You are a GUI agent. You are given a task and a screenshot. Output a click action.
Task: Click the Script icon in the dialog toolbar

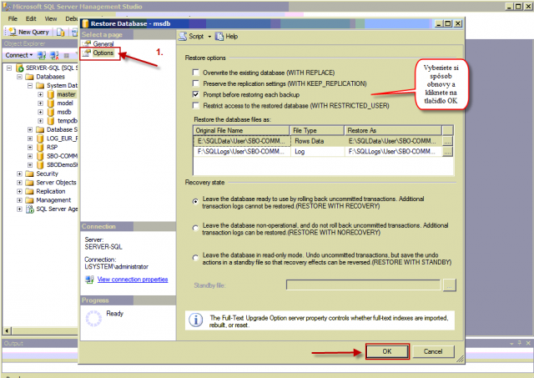183,36
